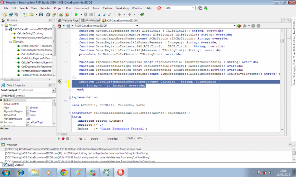Select the CodMotivoRejeicaoToDescr tree item
The width and height of the screenshot is (296, 177).
pos(37,58)
